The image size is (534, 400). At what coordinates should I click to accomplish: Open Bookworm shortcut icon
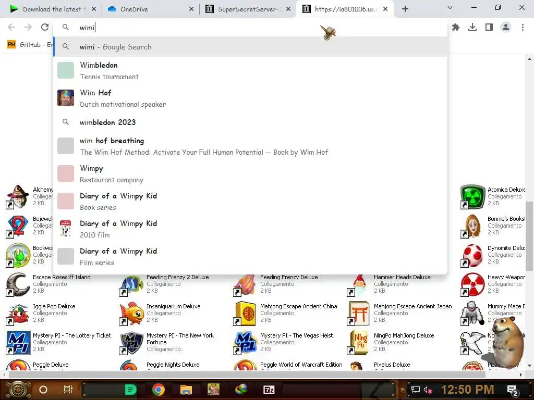(x=18, y=255)
